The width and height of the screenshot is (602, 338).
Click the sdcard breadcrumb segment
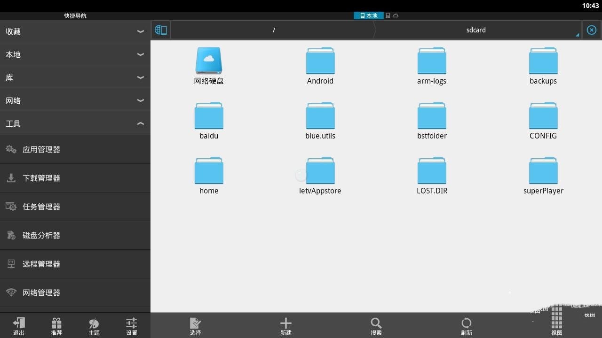[476, 30]
